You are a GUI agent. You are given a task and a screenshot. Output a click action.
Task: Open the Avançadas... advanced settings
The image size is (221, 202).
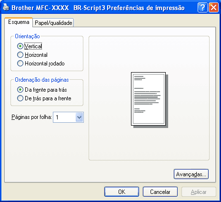191,174
